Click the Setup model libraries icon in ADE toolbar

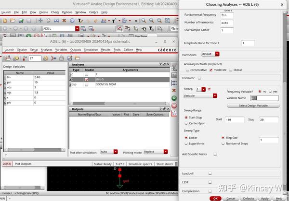click(53, 59)
